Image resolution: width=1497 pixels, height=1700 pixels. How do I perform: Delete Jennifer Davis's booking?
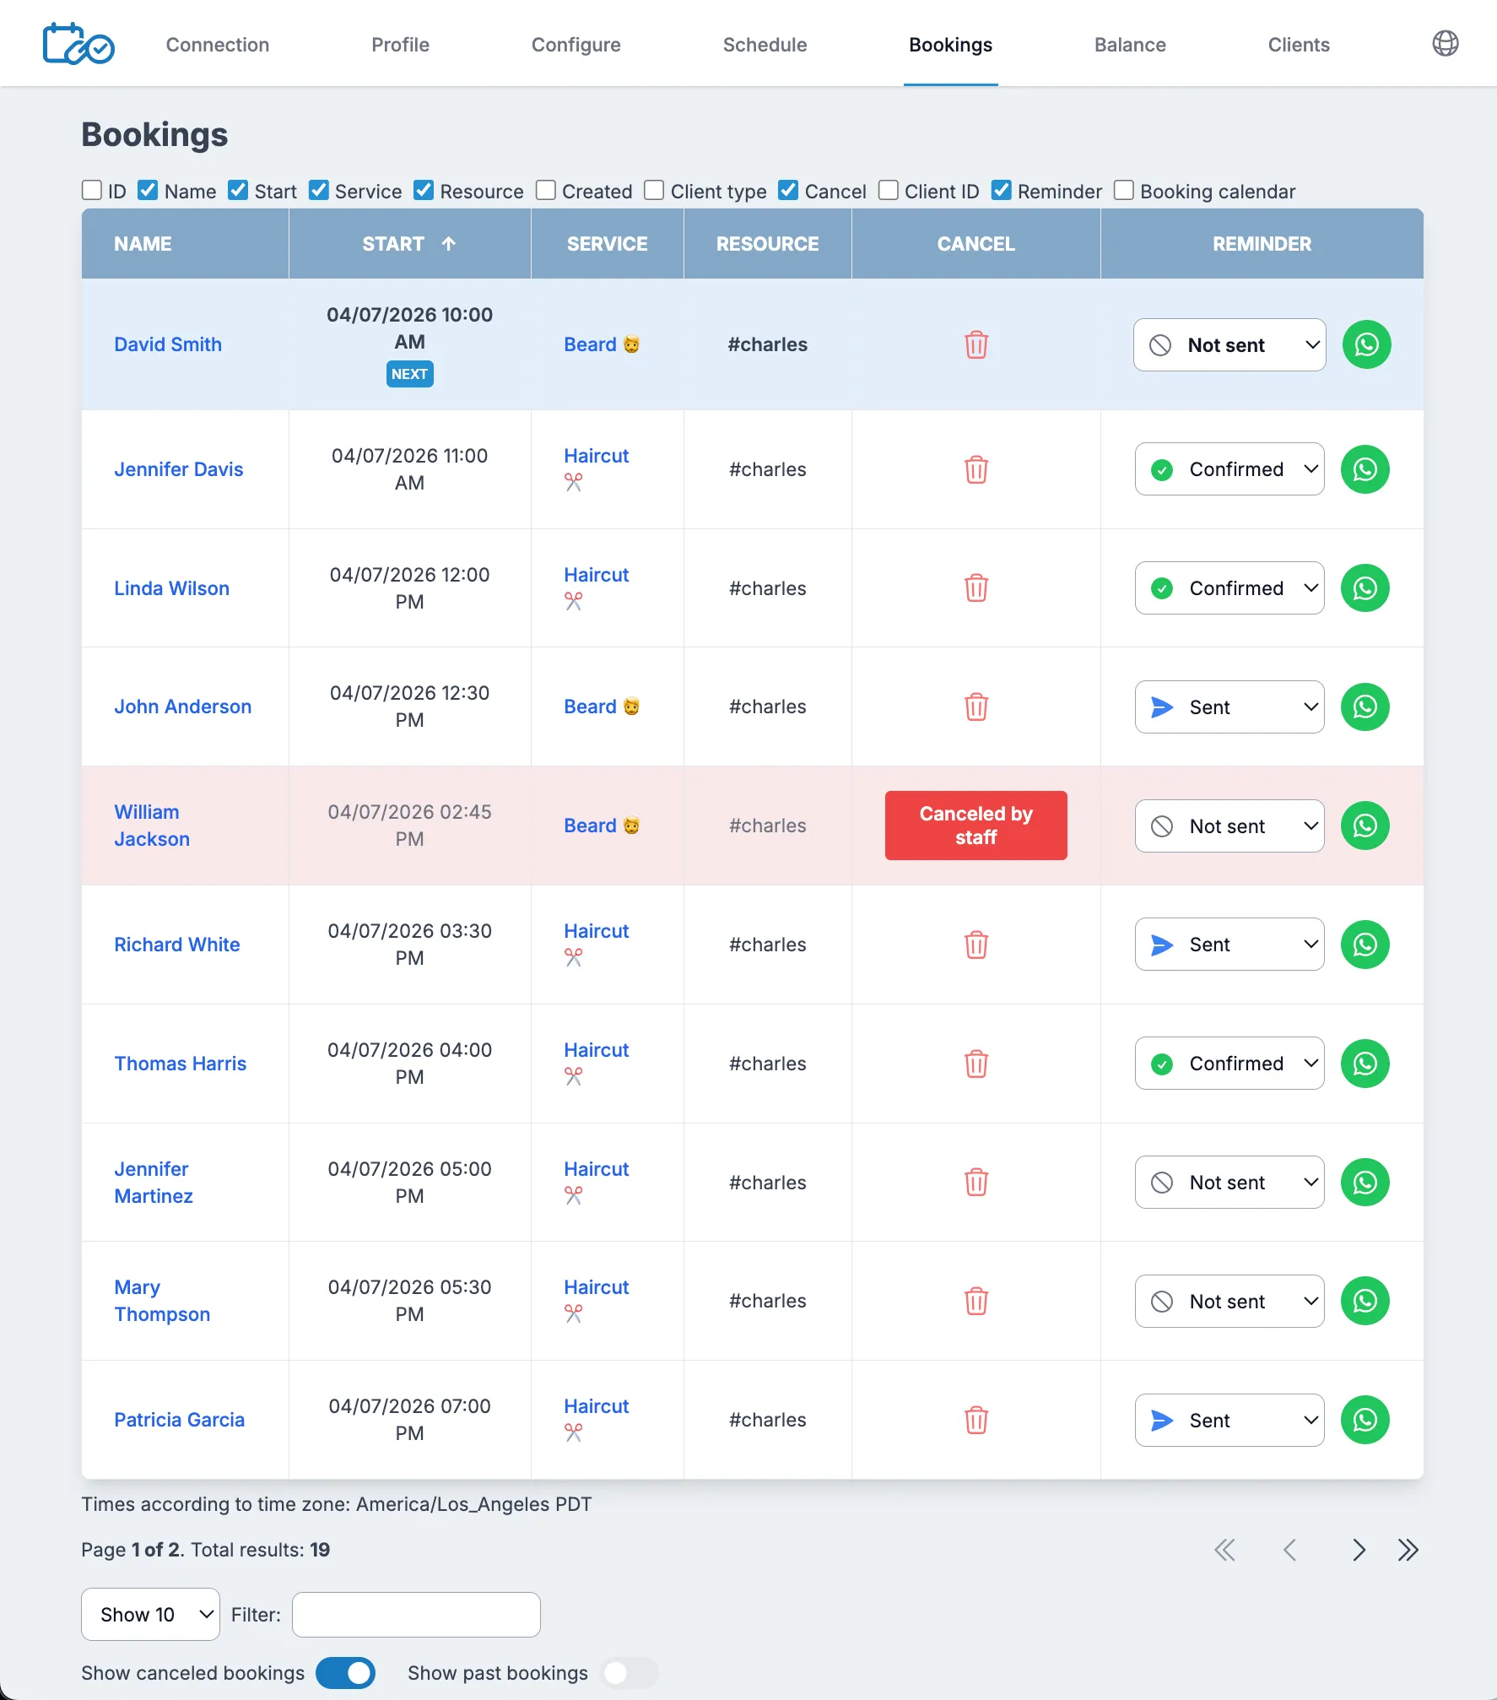coord(976,470)
